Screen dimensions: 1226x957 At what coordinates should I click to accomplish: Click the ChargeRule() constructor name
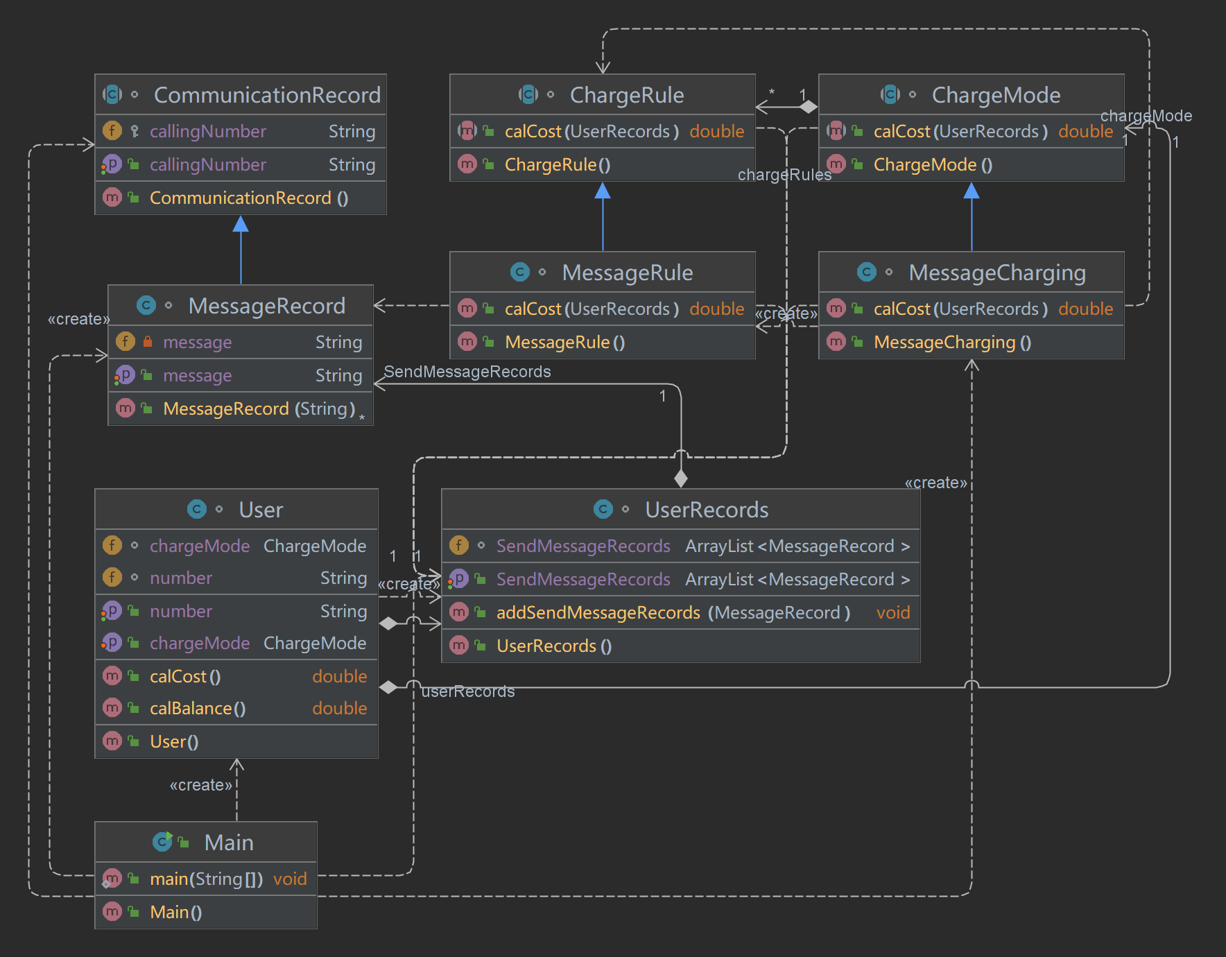pyautogui.click(x=558, y=164)
